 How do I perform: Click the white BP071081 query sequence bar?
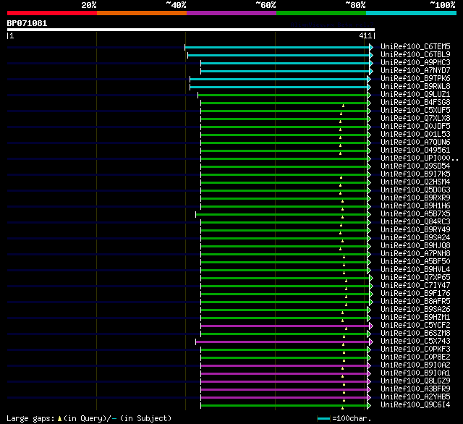191,30
